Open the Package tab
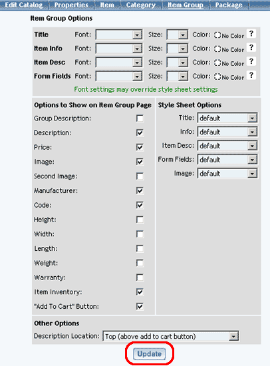Image resolution: width=270 pixels, height=366 pixels. (x=229, y=5)
